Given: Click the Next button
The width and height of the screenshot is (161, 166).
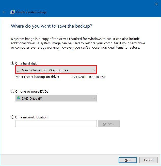Looking at the screenshot, I should [128, 160].
